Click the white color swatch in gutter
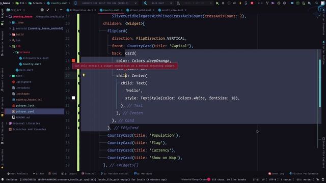The height and width of the screenshot is (183, 326). 73,98
